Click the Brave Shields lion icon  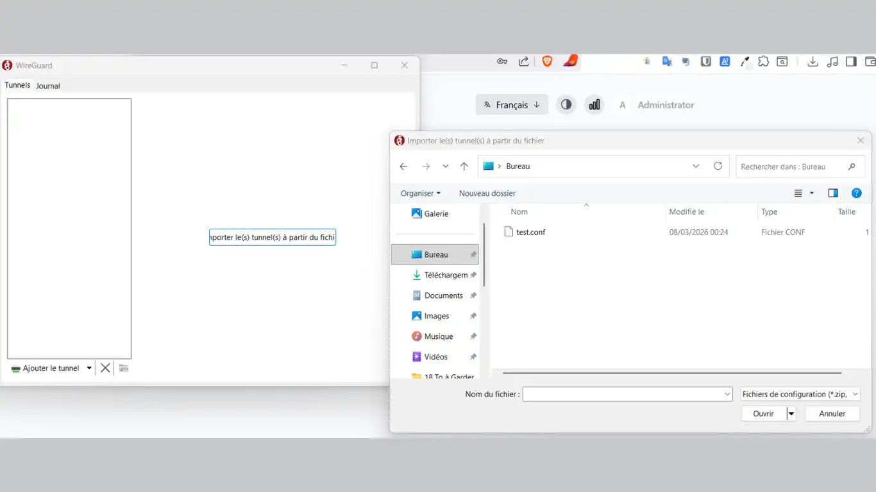(547, 61)
